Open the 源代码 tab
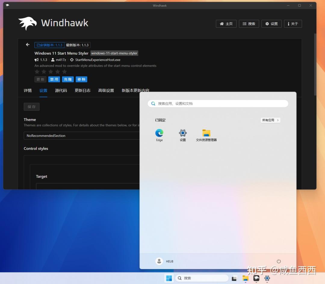The width and height of the screenshot is (325, 284). 61,90
